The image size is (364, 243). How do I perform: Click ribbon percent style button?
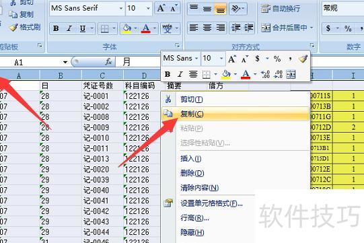(348, 28)
